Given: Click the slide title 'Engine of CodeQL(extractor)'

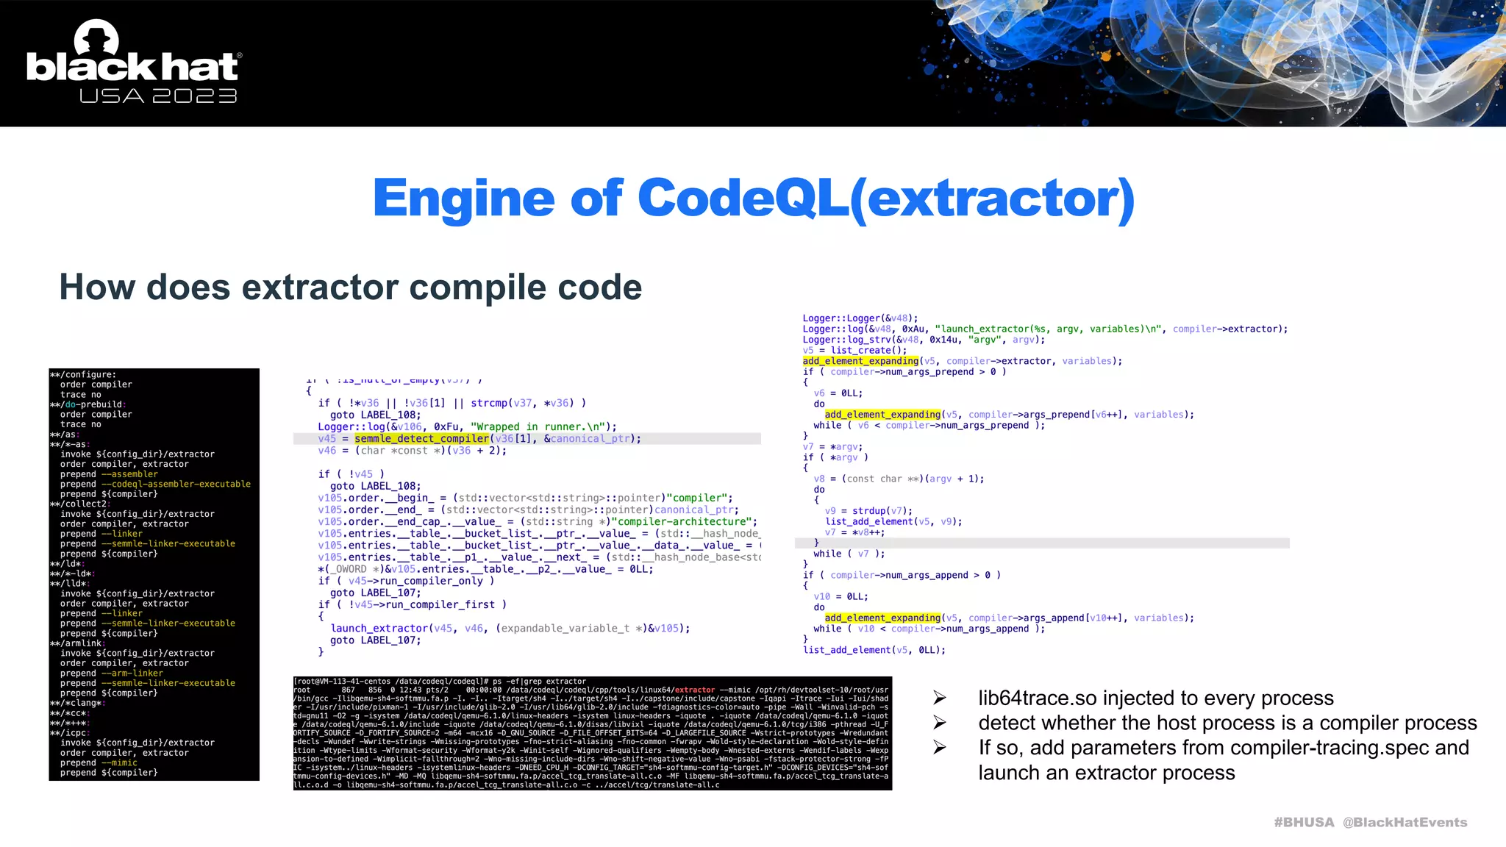Looking at the screenshot, I should 754,198.
